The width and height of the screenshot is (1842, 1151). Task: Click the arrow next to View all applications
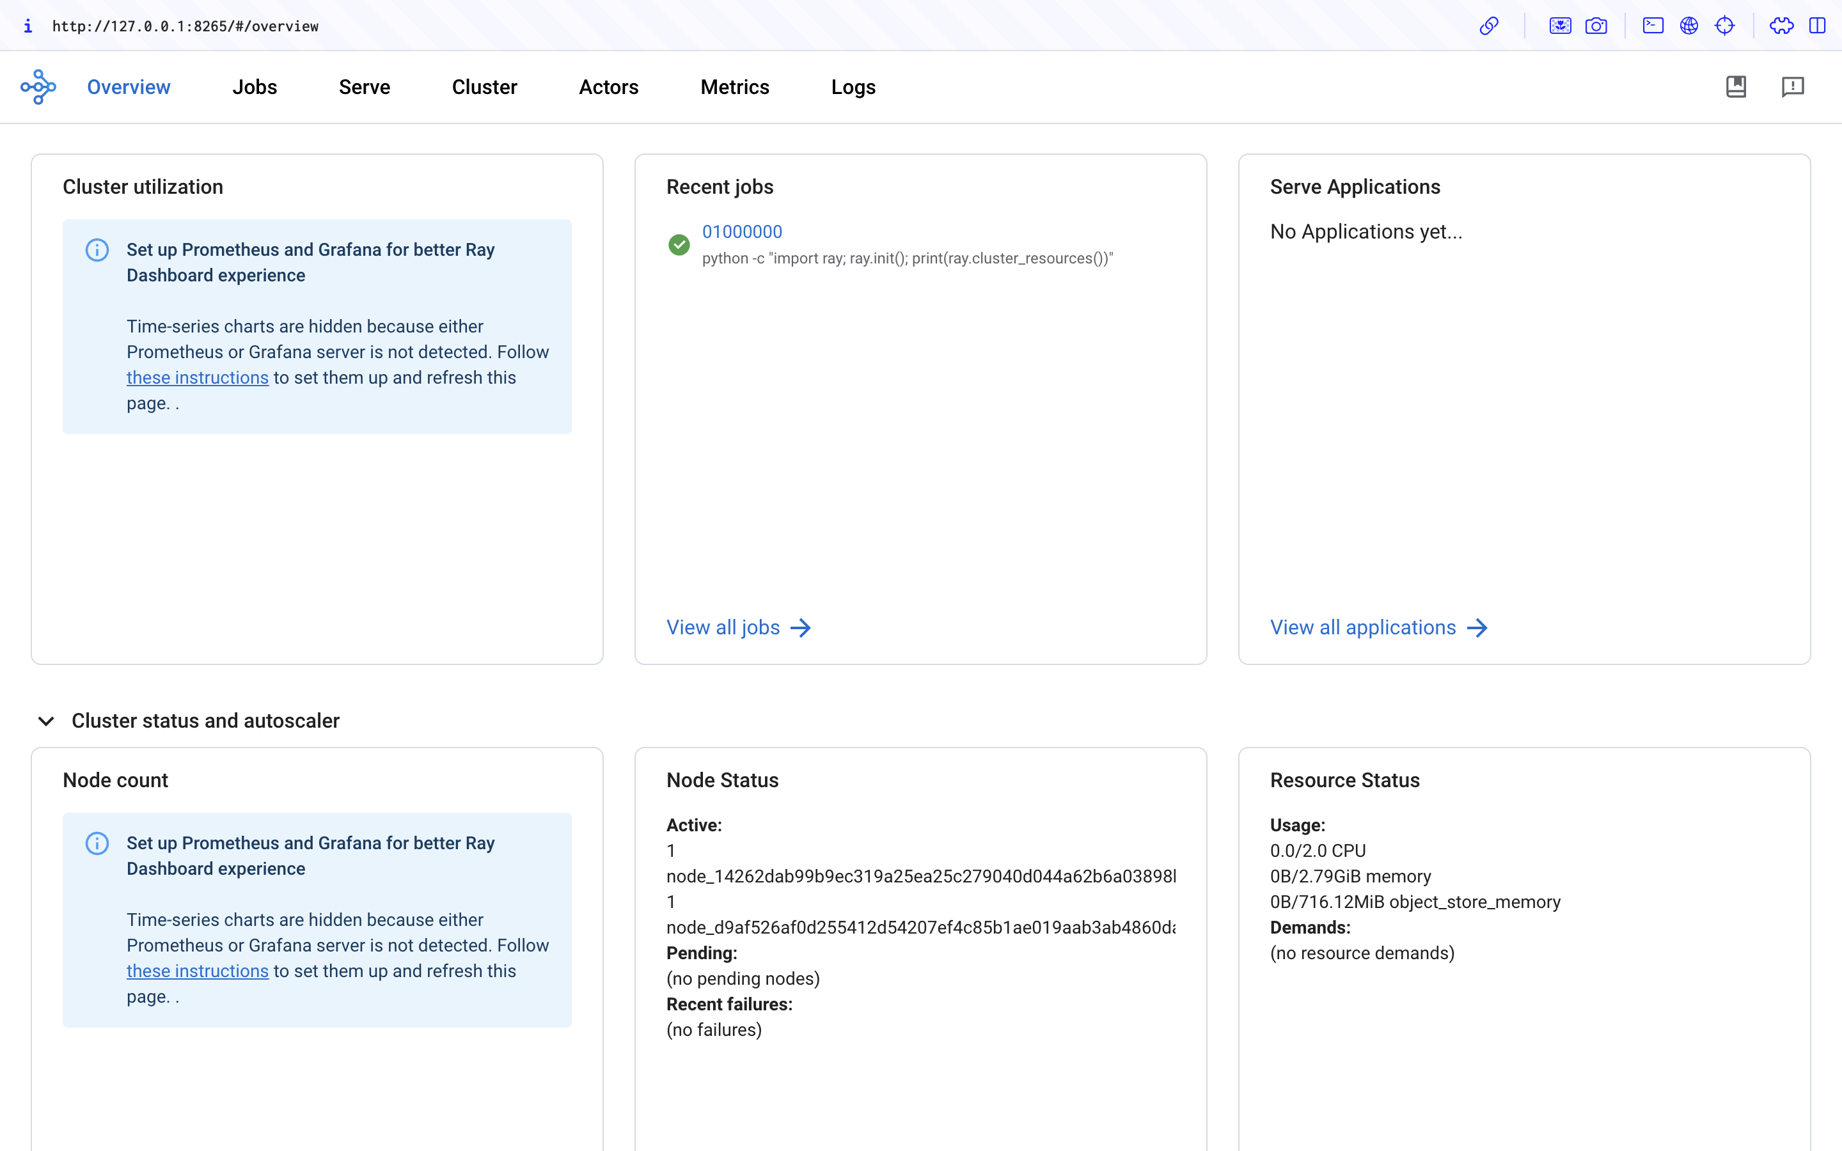(1477, 627)
